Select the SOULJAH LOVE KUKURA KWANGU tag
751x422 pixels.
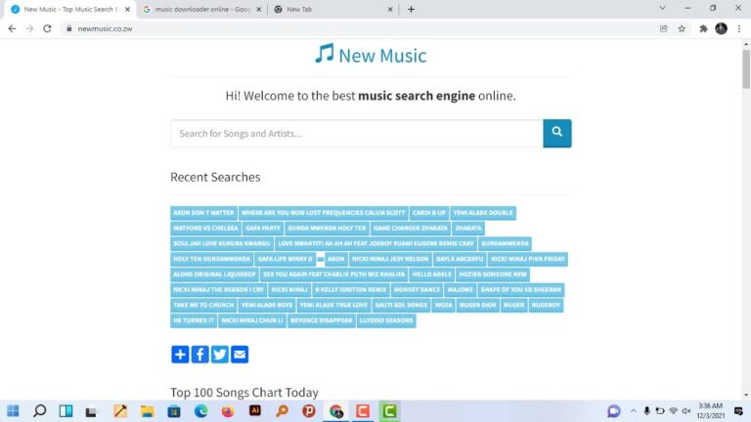[x=222, y=243]
